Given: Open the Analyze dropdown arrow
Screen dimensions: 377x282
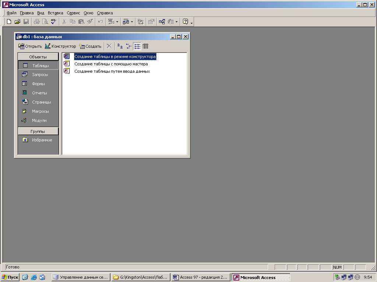Looking at the screenshot, I should pos(132,22).
